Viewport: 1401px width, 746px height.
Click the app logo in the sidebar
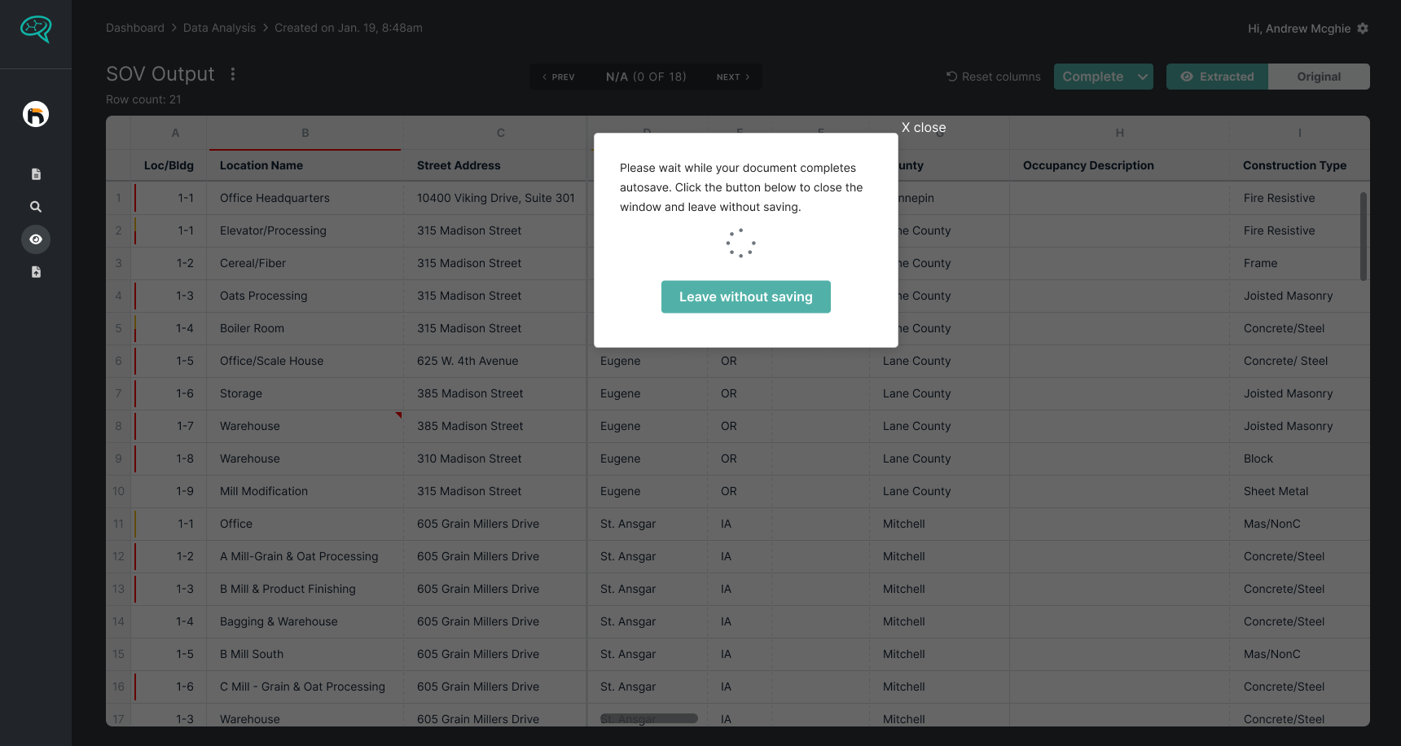[36, 29]
